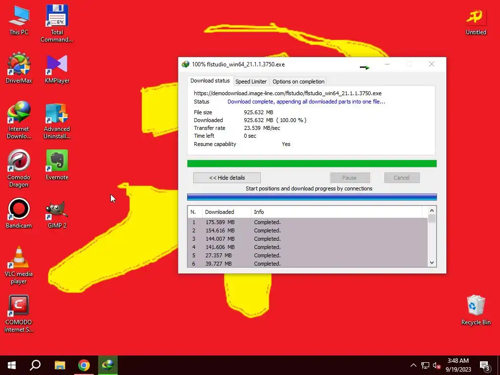Show hidden tray icons chevron
This screenshot has width=500, height=375.
[x=413, y=365]
